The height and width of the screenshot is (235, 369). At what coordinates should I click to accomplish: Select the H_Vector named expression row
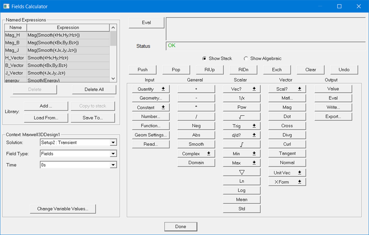57,58
